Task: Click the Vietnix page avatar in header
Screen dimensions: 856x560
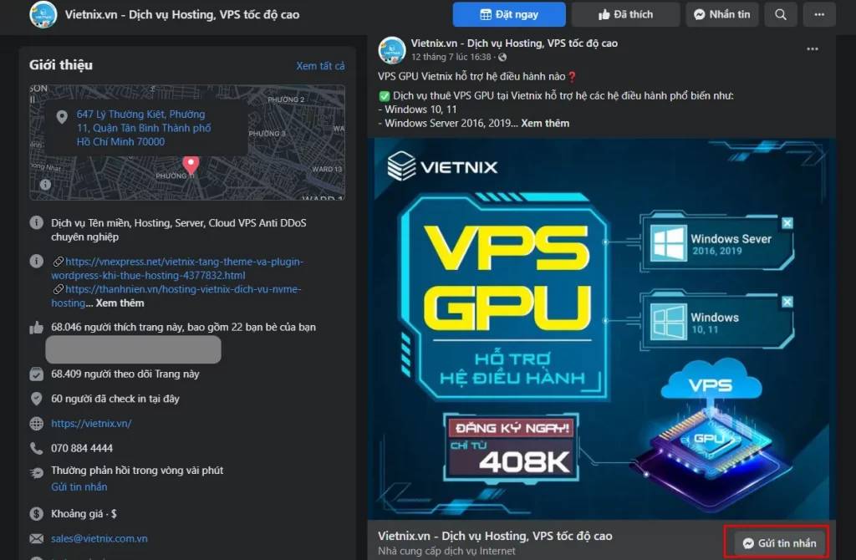Action: 43,15
